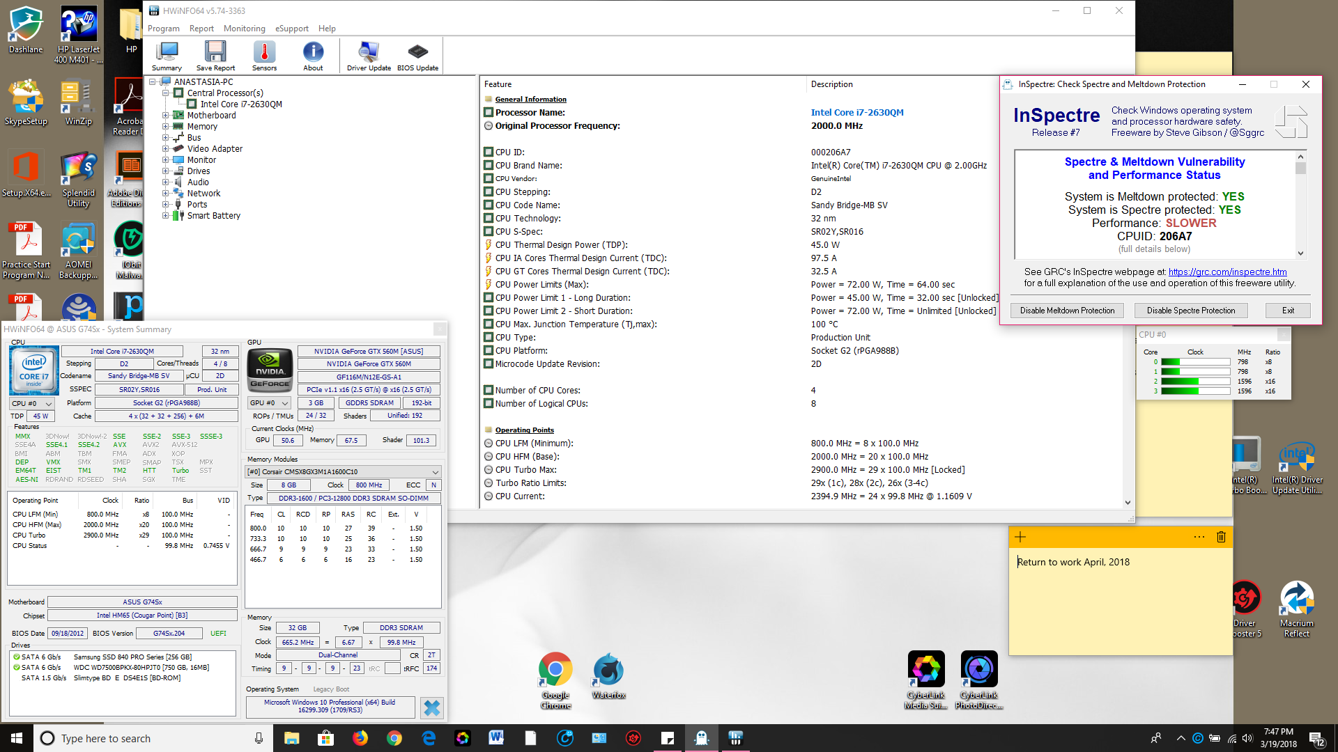Click Disable Meltdown Protection button
This screenshot has height=752, width=1338.
[1067, 311]
